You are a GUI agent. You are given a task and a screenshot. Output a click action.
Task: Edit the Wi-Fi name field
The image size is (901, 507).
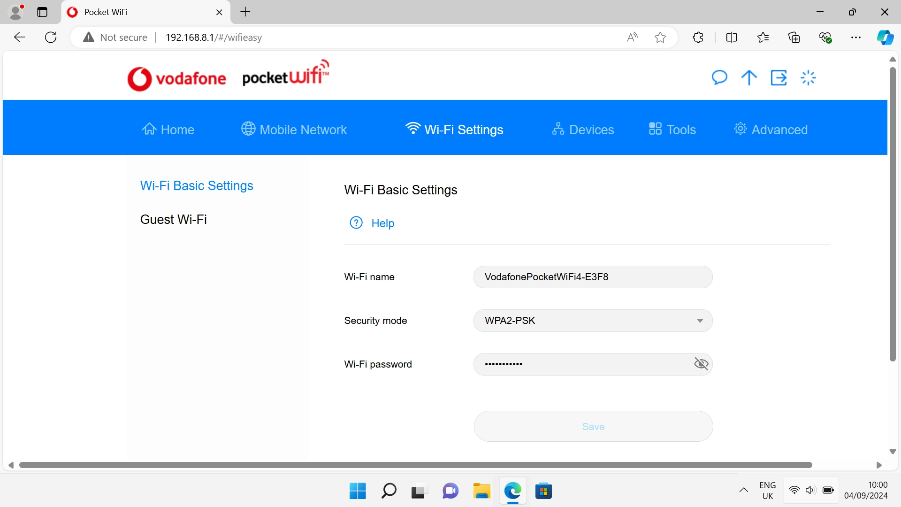click(593, 277)
